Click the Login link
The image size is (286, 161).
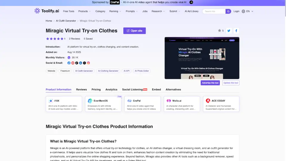coord(236,11)
